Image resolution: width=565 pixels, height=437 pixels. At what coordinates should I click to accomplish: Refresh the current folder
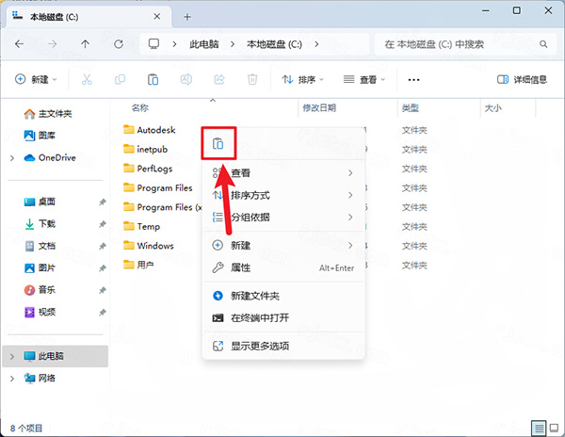click(119, 44)
